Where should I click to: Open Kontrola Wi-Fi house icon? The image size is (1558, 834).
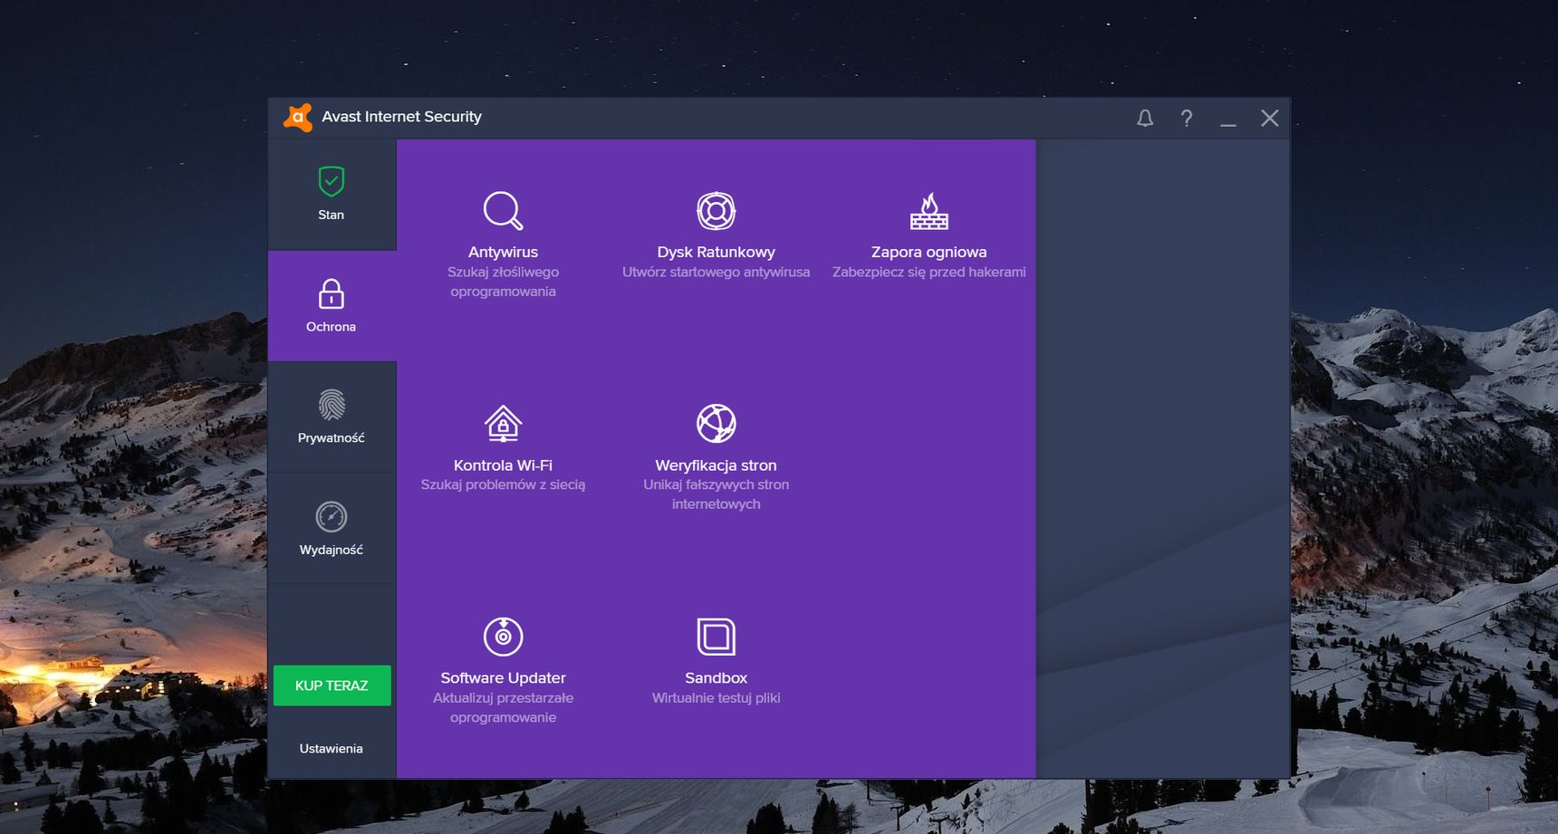coord(503,423)
